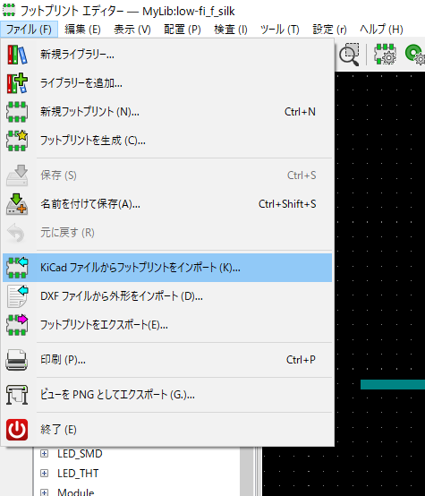The height and width of the screenshot is (496, 425).
Task: Open the 編集 (E) menu
Action: [82, 30]
